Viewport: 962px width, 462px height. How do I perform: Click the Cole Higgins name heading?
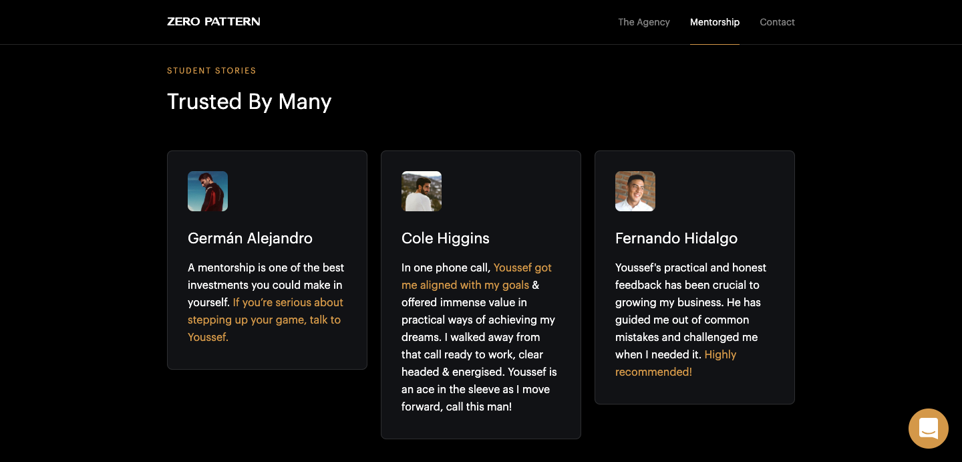(446, 238)
